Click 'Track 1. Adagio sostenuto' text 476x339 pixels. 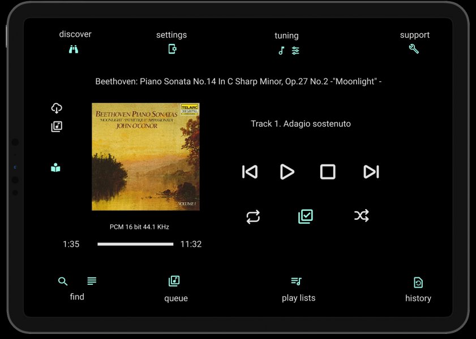pyautogui.click(x=301, y=124)
